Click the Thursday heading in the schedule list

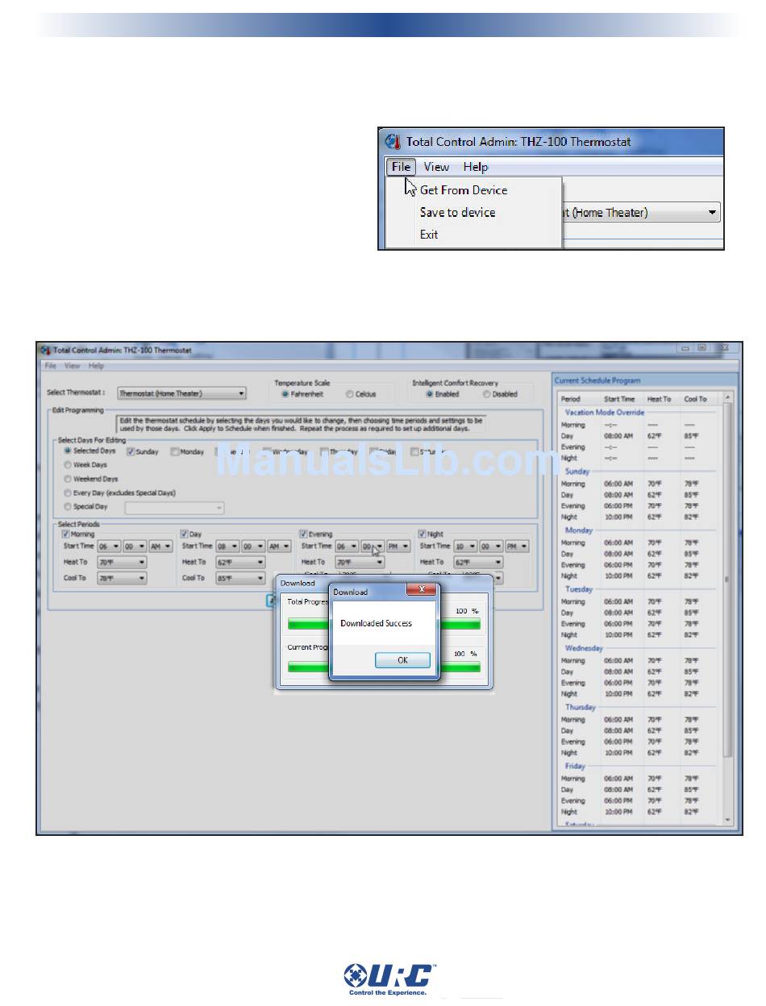point(581,707)
